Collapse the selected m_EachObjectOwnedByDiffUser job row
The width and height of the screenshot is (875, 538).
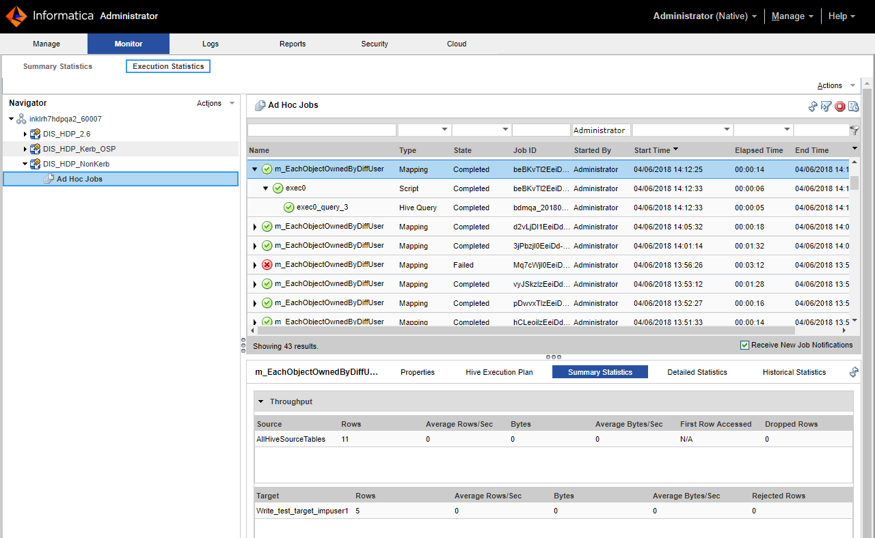(255, 169)
